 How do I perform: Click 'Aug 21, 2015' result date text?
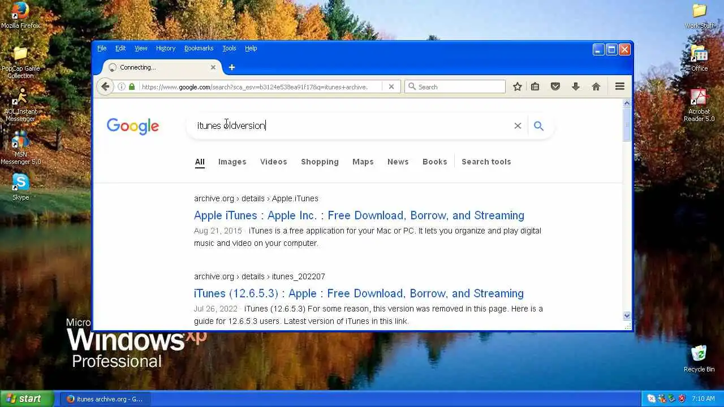point(218,231)
